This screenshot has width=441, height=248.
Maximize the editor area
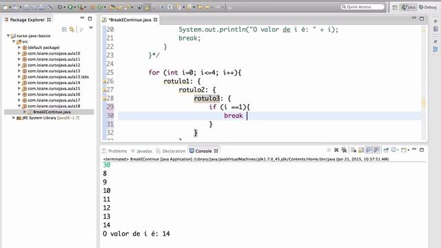pos(422,19)
